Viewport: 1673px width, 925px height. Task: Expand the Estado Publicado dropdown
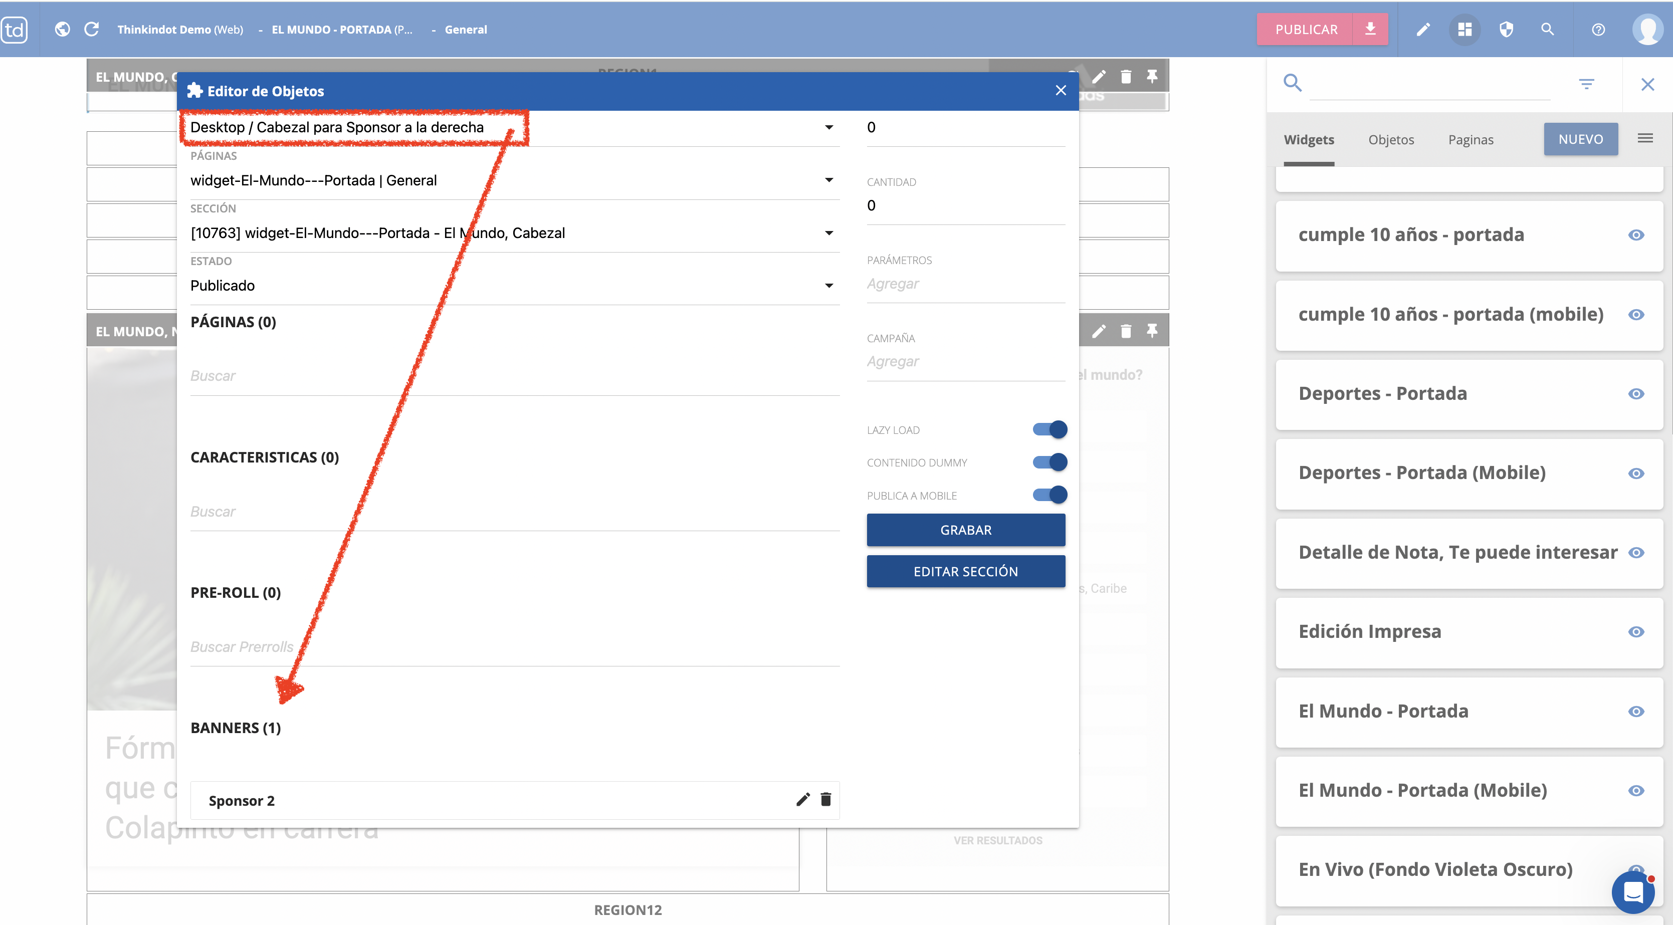pyautogui.click(x=828, y=286)
